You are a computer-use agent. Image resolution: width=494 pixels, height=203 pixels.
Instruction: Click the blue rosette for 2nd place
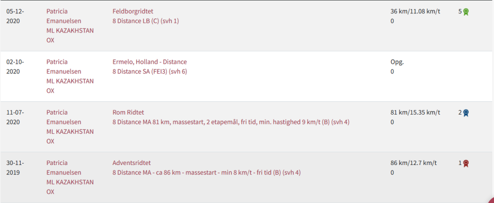[x=466, y=113]
